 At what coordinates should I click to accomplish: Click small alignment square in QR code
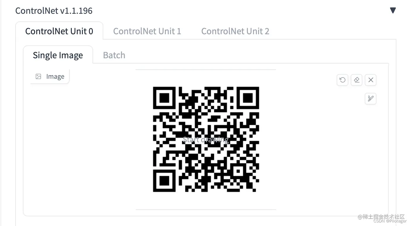(239, 171)
